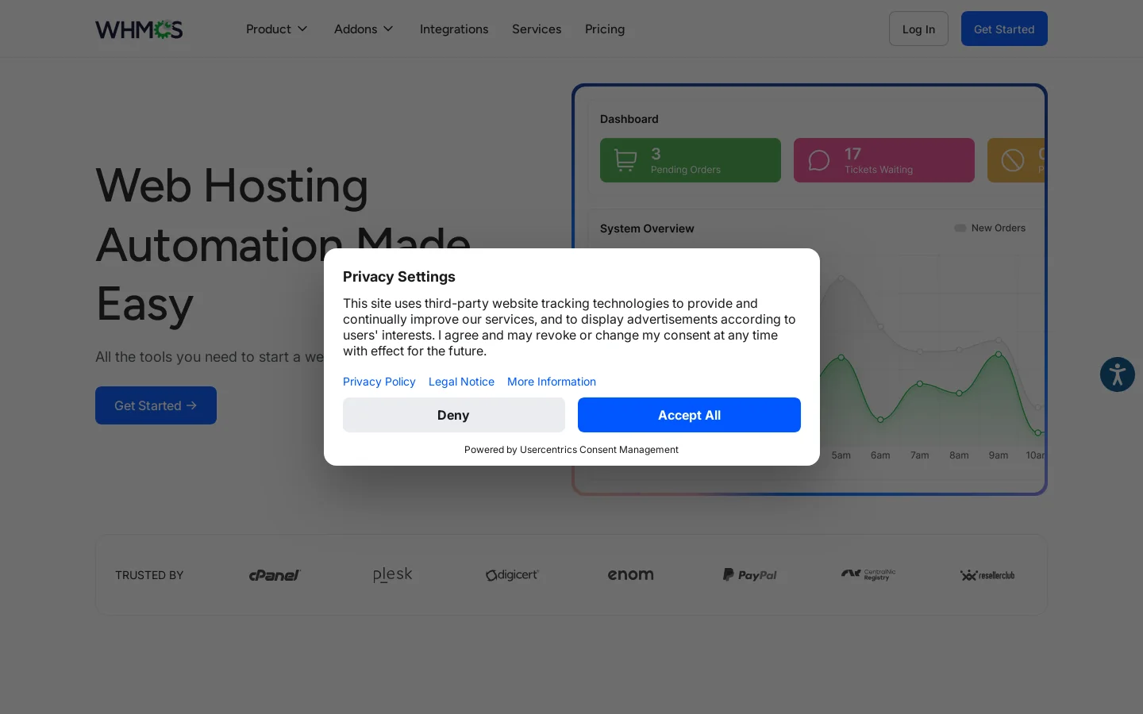Click the resellerclub logo
This screenshot has width=1143, height=714.
click(x=987, y=575)
